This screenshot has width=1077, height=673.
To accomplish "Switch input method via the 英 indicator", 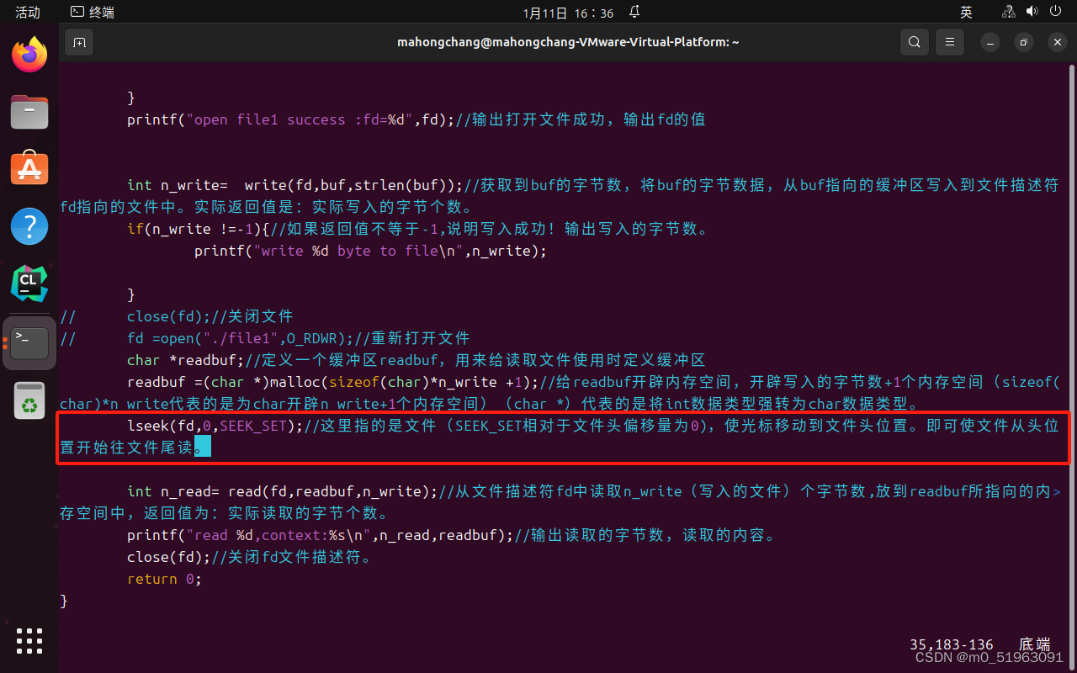I will (966, 12).
